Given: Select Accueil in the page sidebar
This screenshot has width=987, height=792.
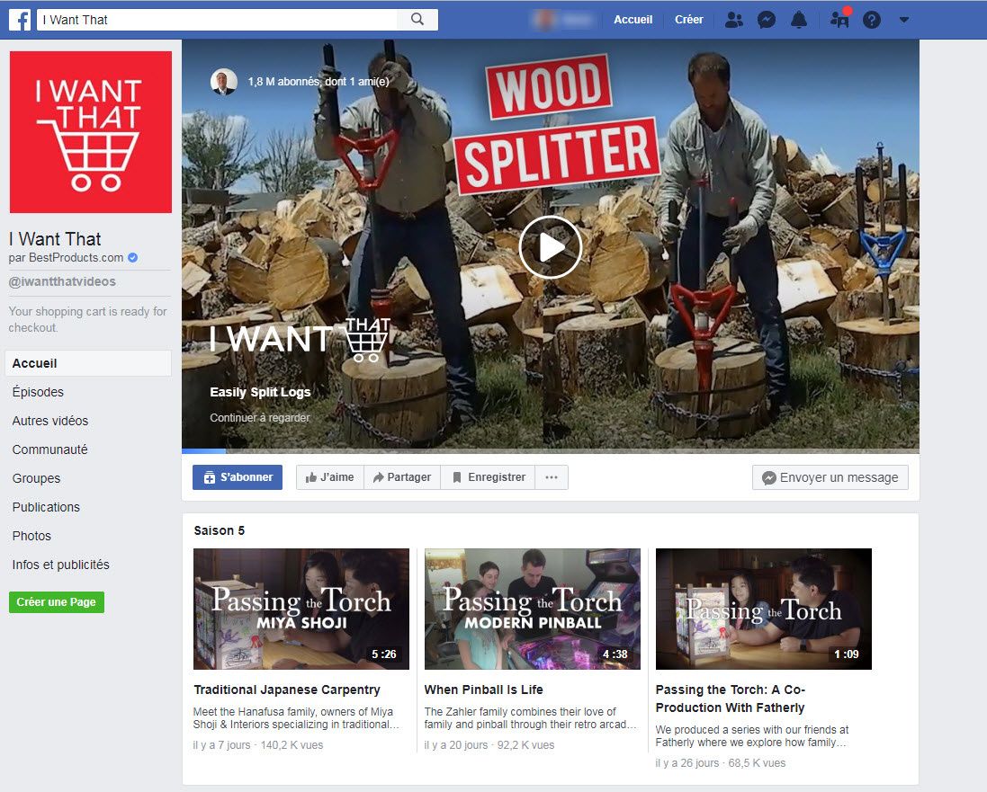Looking at the screenshot, I should point(88,363).
